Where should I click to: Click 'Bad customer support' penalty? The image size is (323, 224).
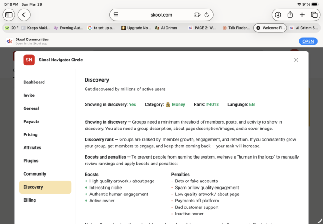point(197,207)
